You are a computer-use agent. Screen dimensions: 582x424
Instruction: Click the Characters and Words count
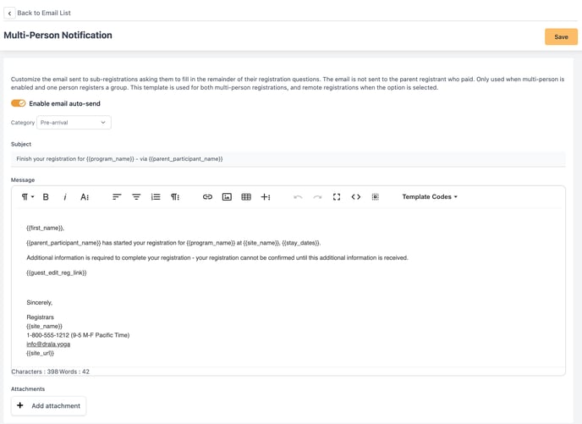(x=51, y=372)
